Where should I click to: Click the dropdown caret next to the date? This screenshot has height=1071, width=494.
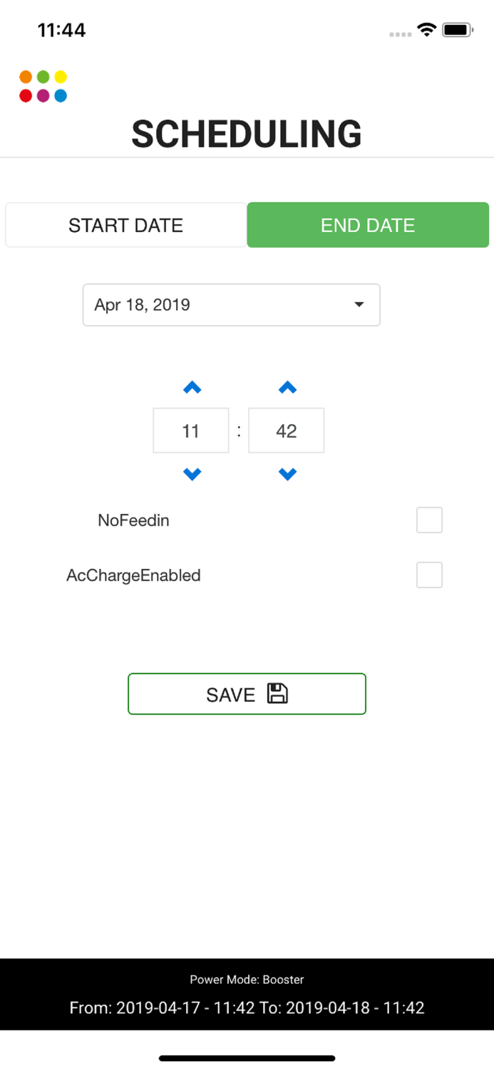pyautogui.click(x=359, y=305)
